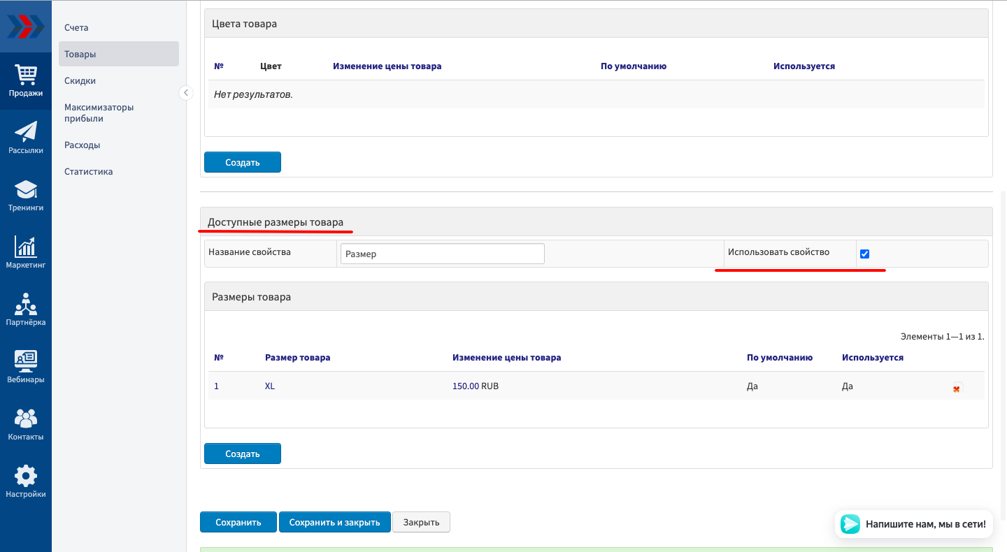Open Настройки gear icon

[x=26, y=476]
